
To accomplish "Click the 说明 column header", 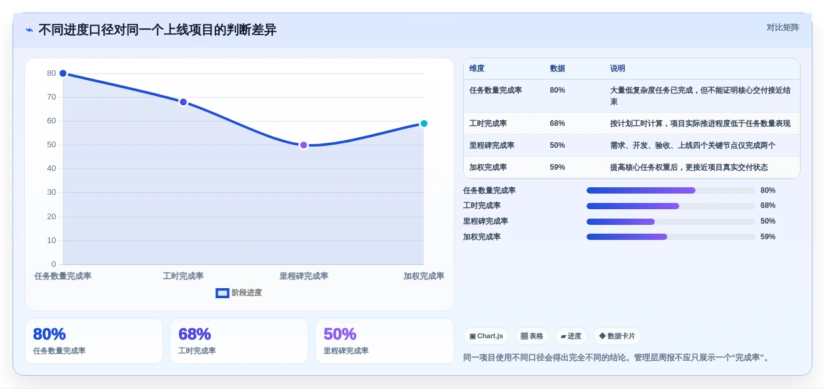I will tap(618, 68).
